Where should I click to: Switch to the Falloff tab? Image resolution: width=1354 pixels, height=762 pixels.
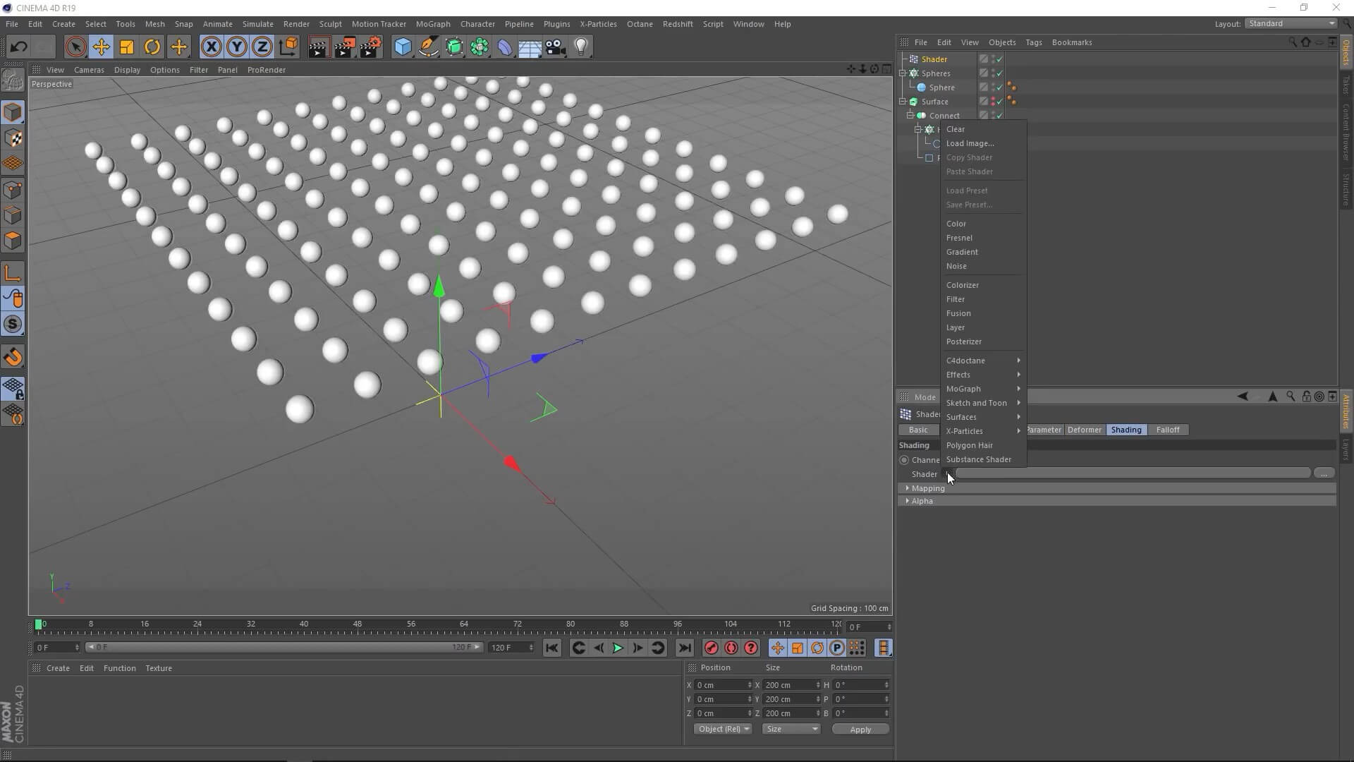[1167, 430]
